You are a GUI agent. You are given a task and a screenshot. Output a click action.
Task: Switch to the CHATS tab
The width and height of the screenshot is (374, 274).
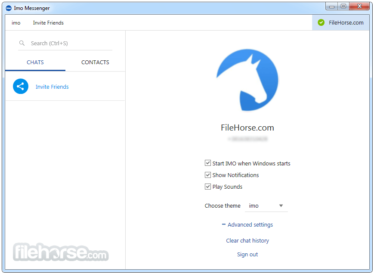pyautogui.click(x=35, y=62)
